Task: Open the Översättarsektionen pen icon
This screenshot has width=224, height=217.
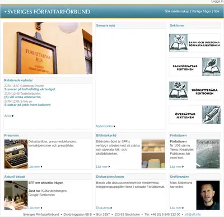Action: (x=211, y=114)
